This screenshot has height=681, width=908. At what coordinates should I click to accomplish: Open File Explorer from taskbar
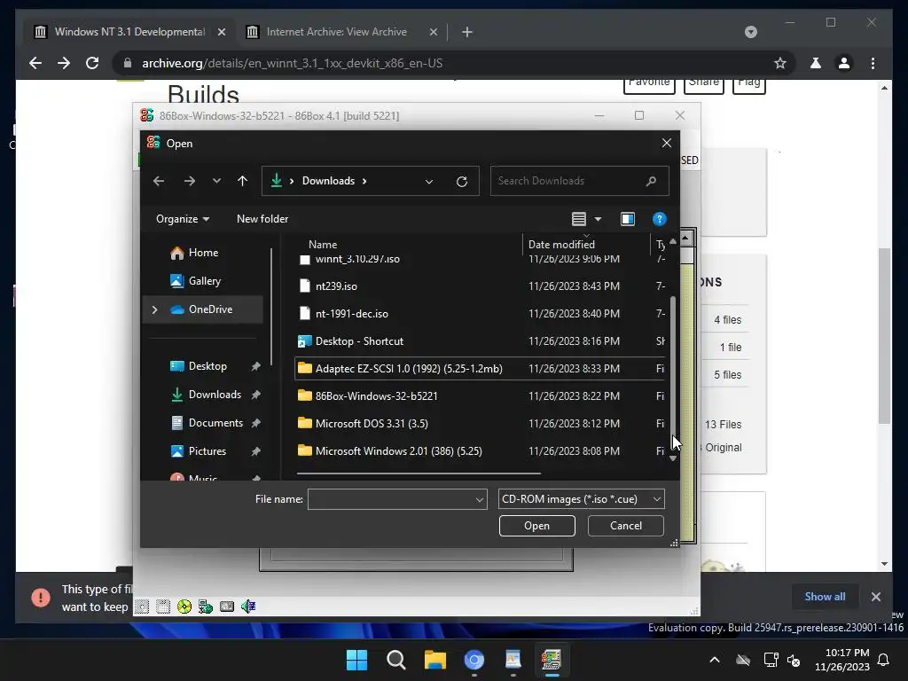(434, 660)
